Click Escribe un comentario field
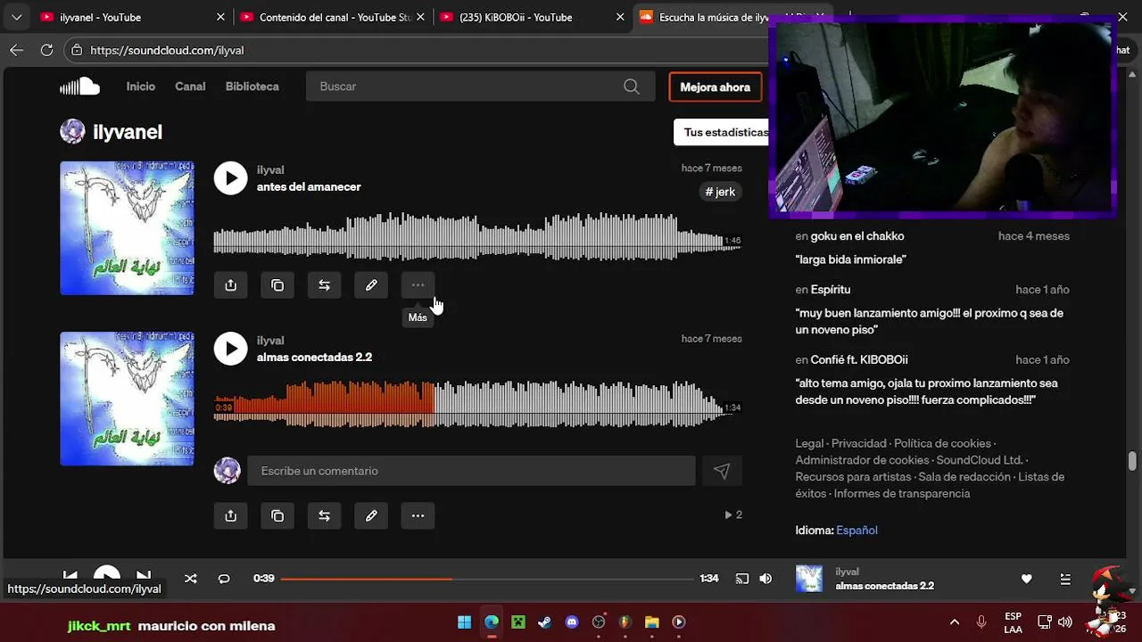 (471, 471)
